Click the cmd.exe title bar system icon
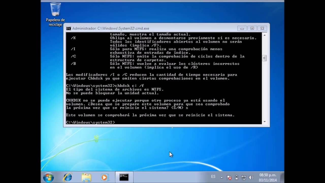This screenshot has width=325, height=183. point(69,28)
